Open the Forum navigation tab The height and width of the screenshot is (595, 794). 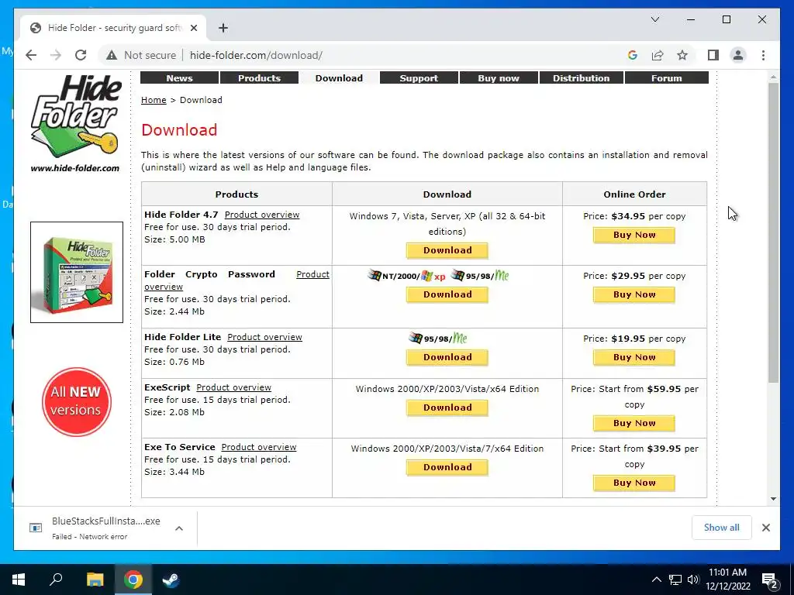[666, 78]
